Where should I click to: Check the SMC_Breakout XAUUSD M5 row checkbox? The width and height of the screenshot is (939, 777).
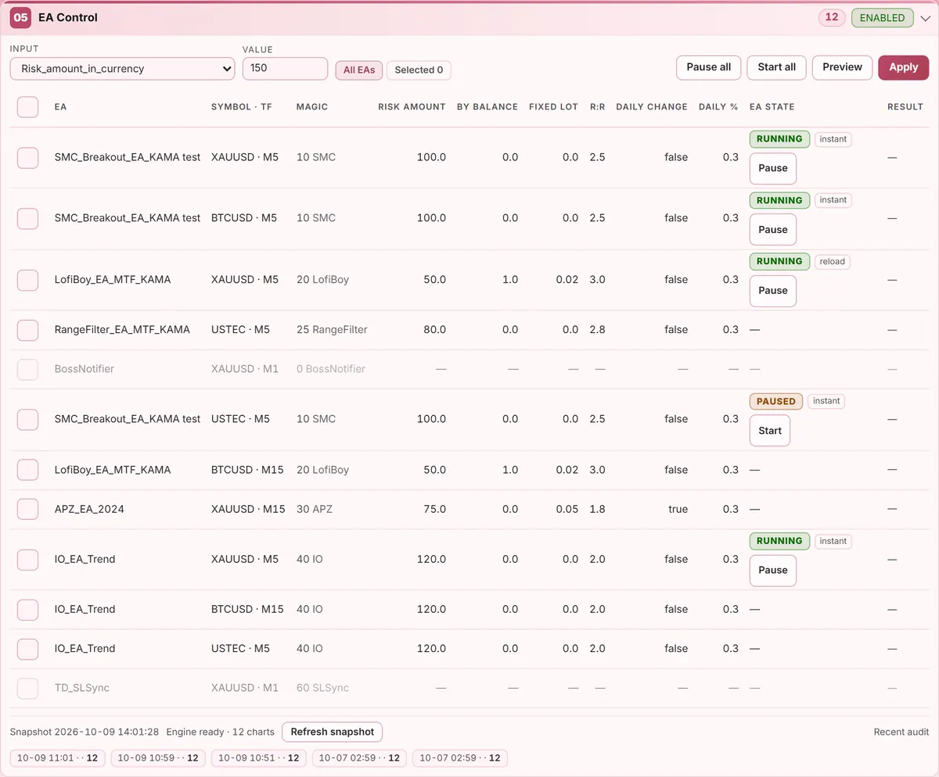tap(27, 157)
